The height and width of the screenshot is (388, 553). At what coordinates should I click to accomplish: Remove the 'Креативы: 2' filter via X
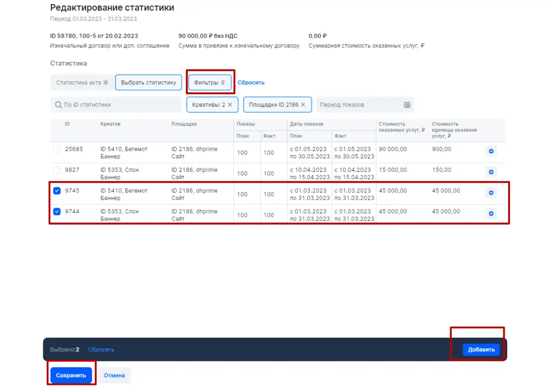tap(230, 105)
